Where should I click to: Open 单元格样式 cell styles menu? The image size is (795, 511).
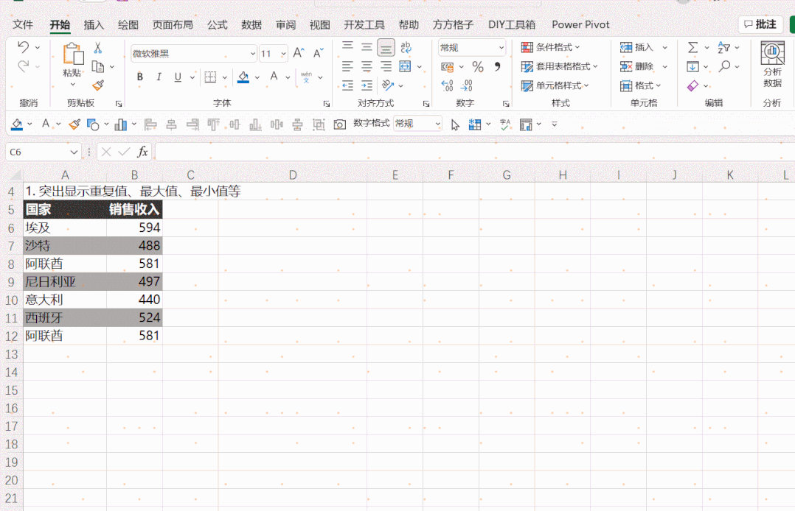click(x=555, y=85)
